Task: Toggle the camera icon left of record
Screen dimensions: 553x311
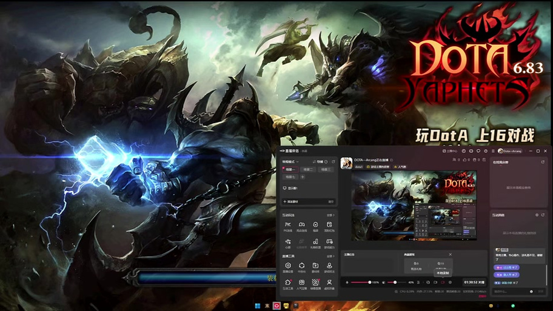Action: 435,282
